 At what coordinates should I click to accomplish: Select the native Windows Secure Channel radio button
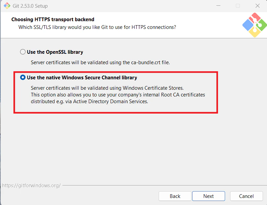click(x=23, y=77)
